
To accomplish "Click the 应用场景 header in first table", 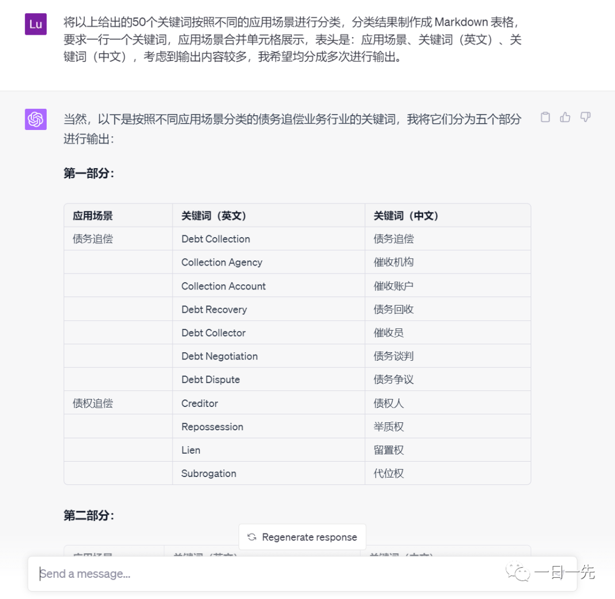I will click(93, 215).
